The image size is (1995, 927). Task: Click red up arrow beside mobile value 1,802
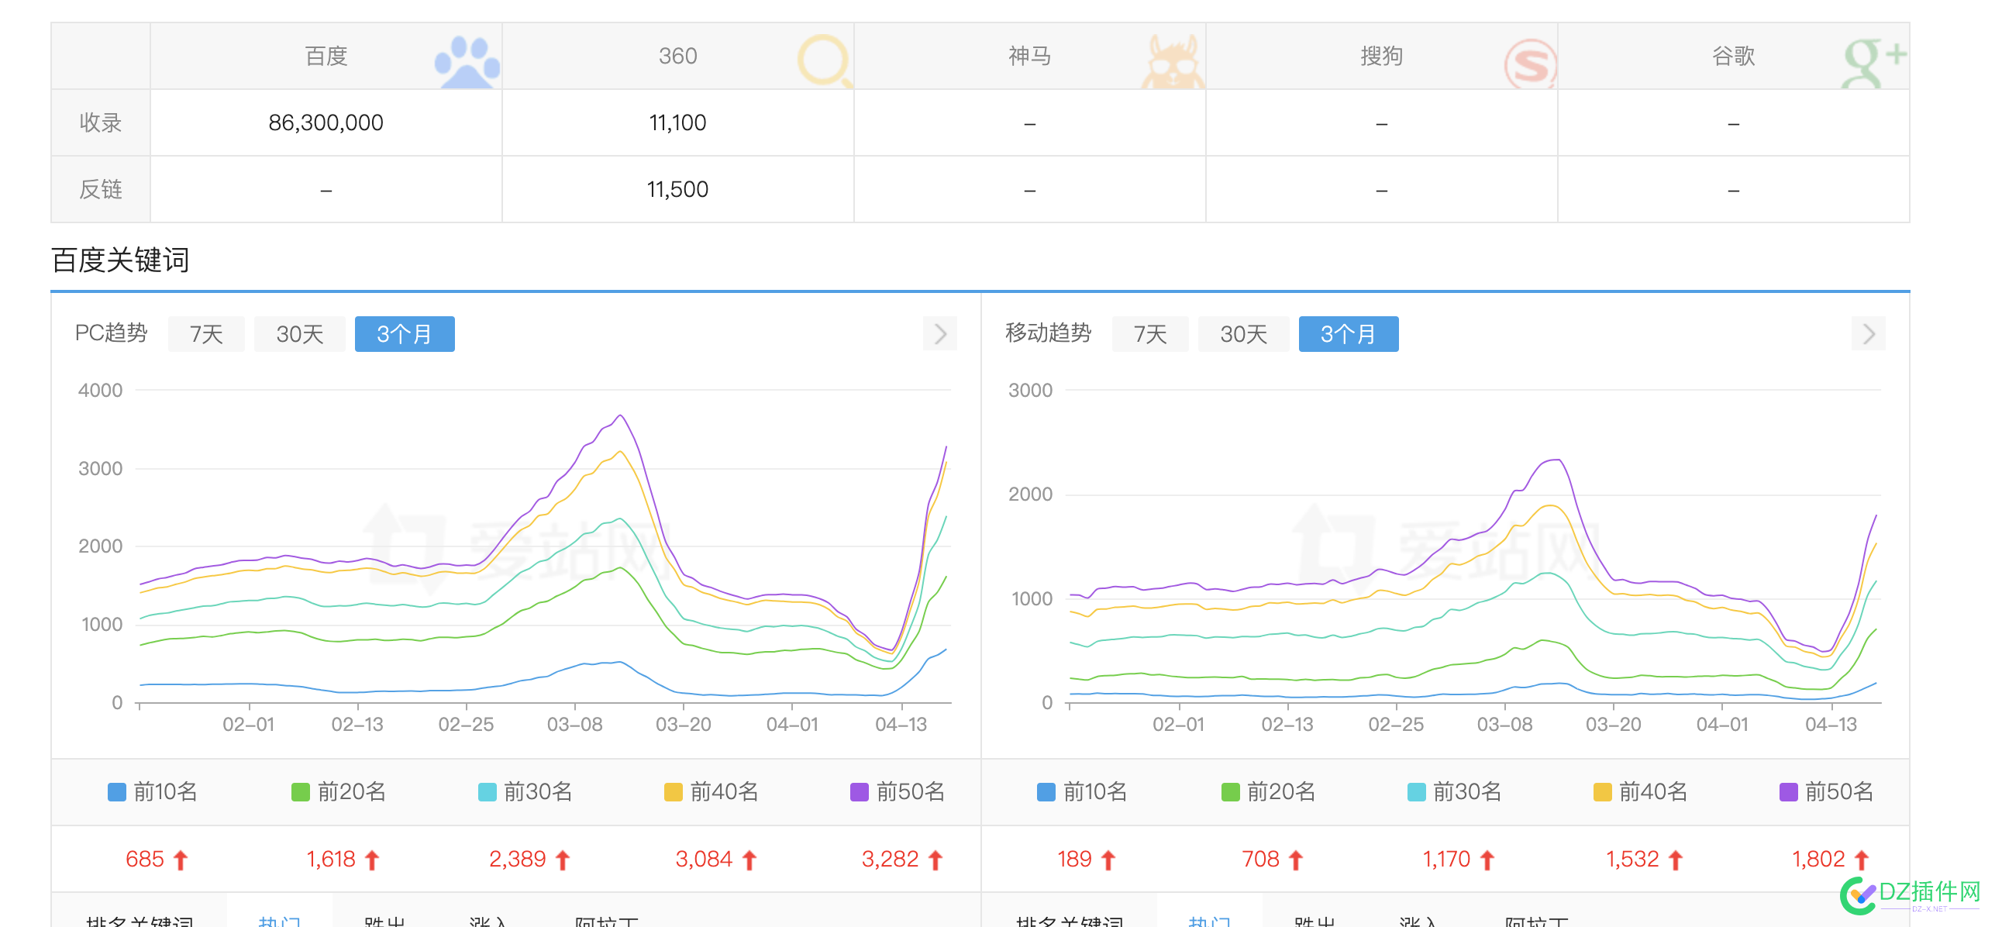1862,860
